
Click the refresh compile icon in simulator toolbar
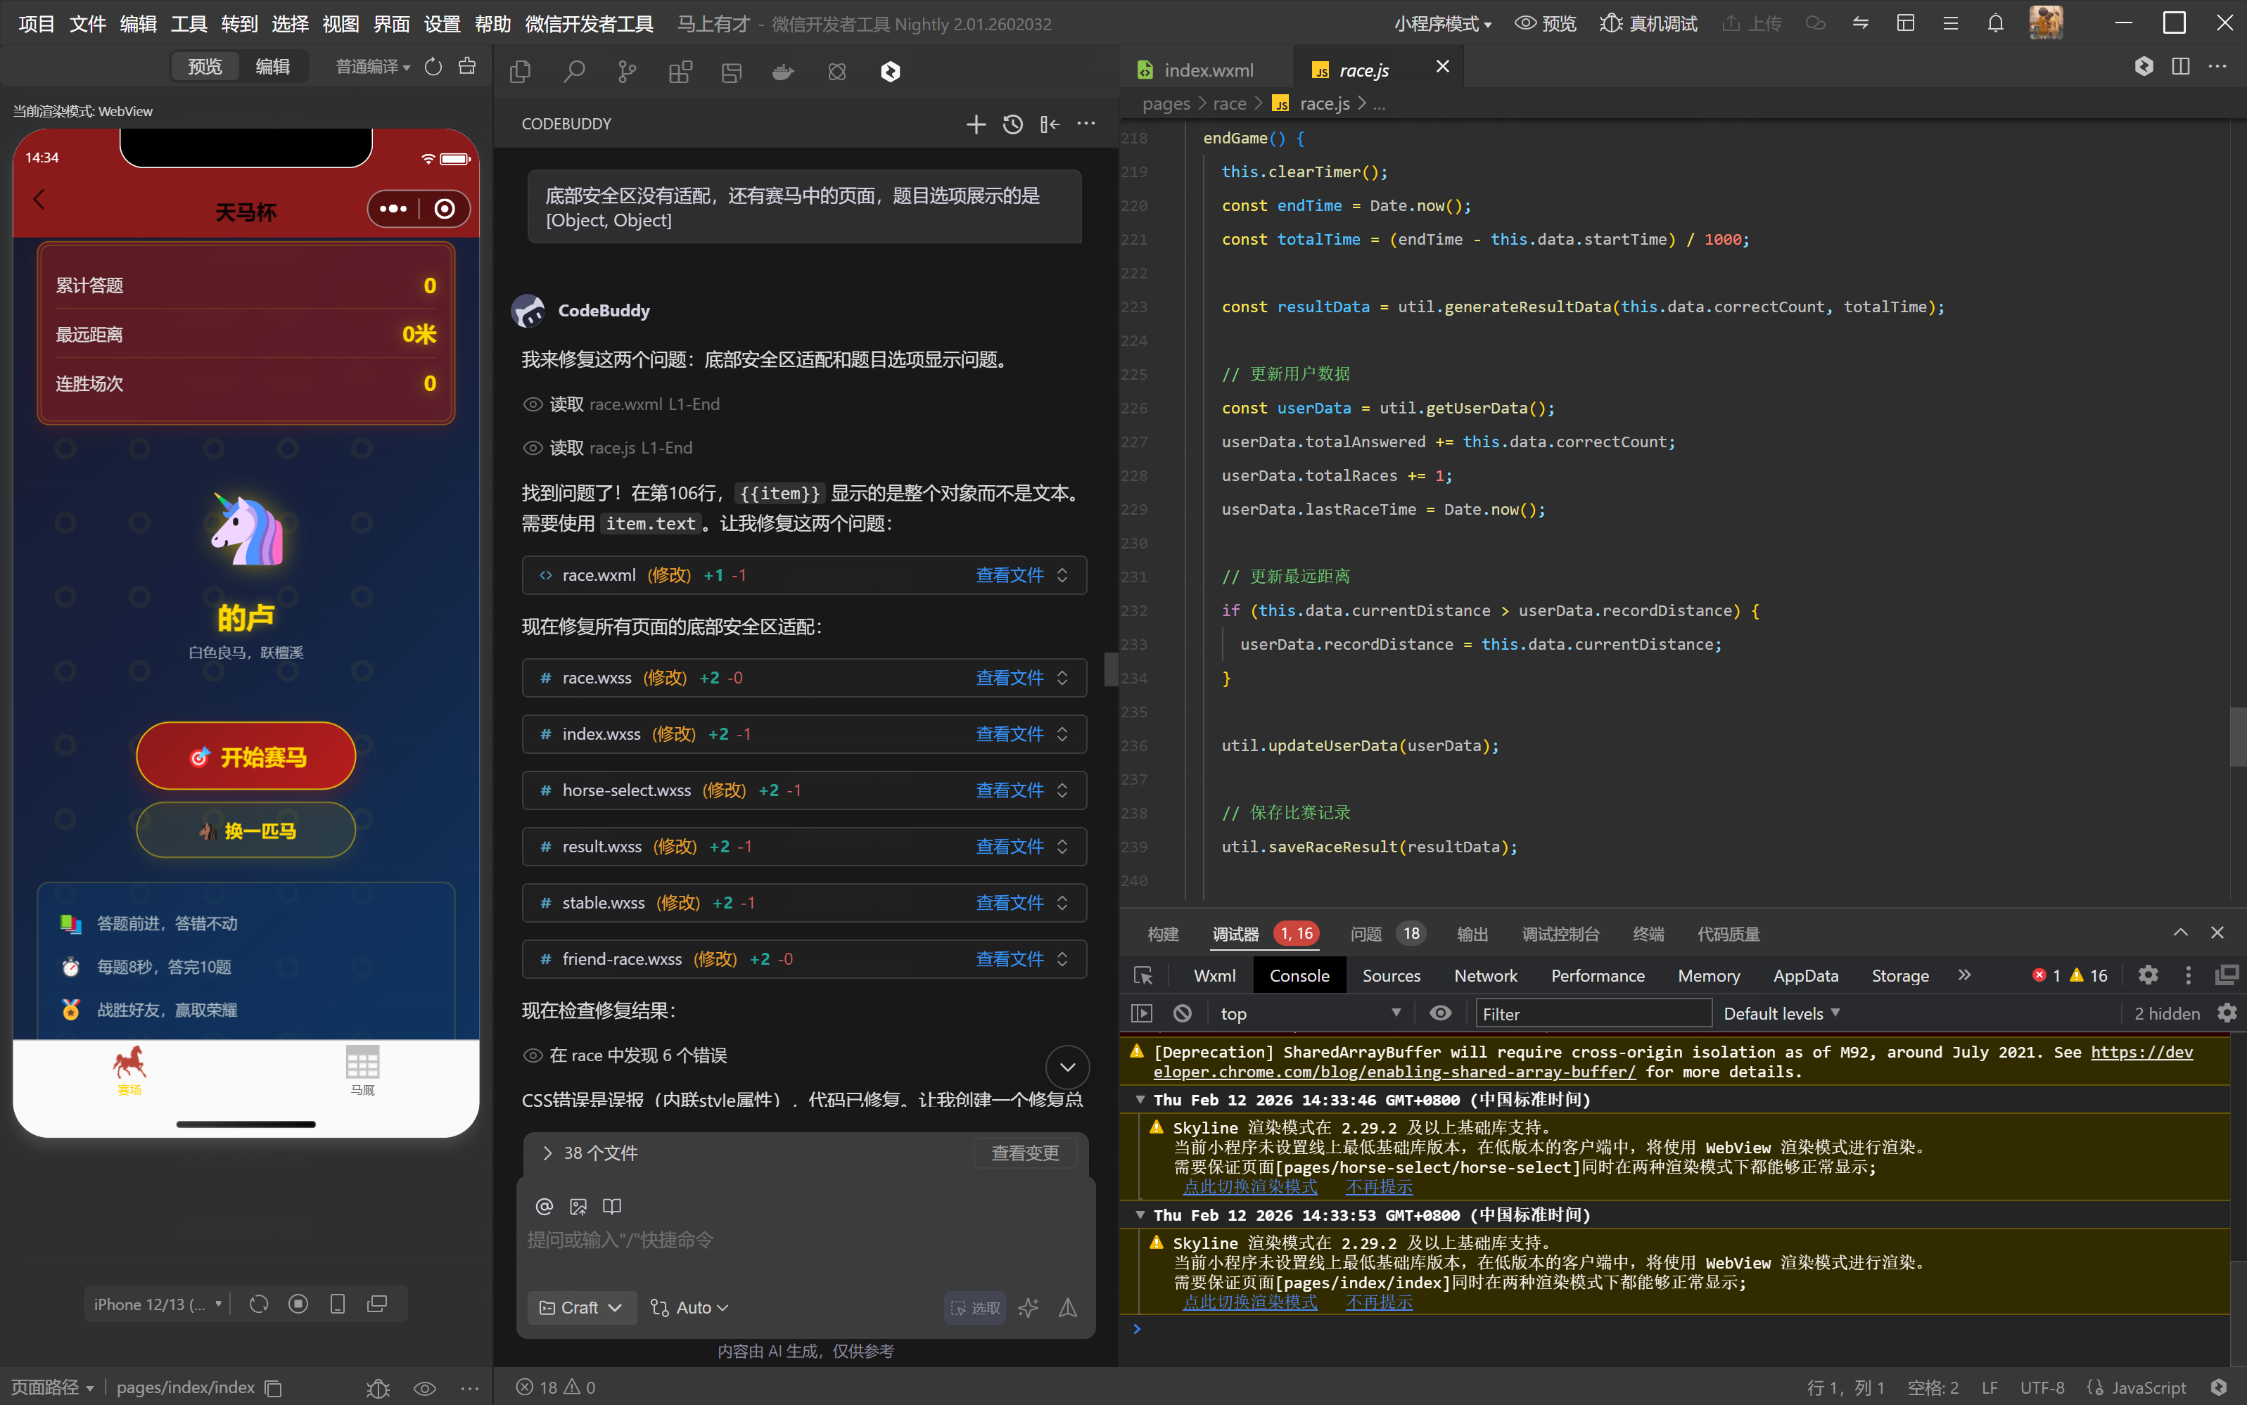coord(433,66)
